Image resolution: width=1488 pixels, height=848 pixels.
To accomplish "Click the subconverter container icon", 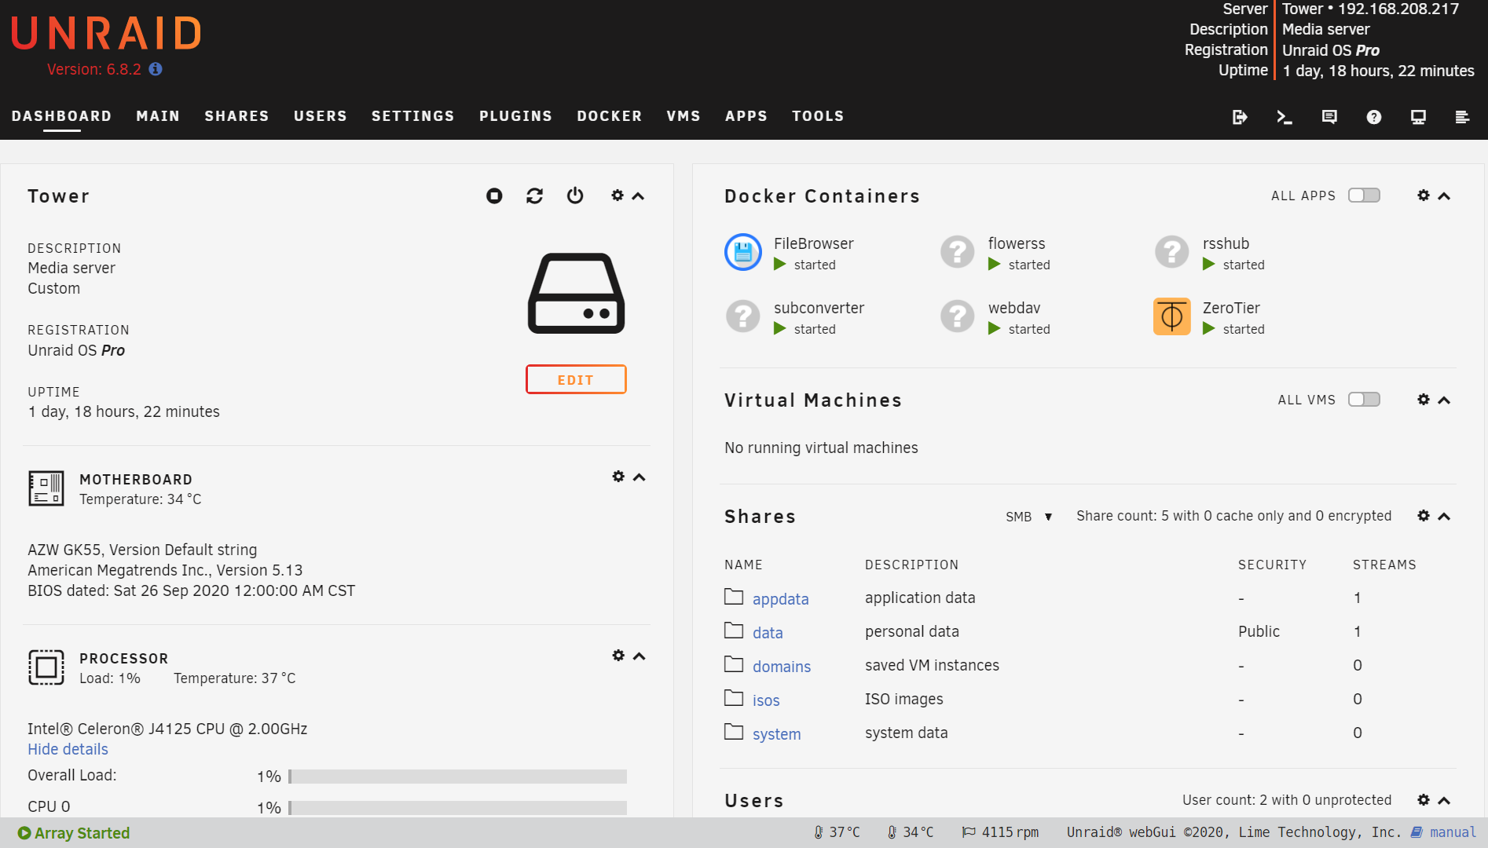I will [743, 316].
